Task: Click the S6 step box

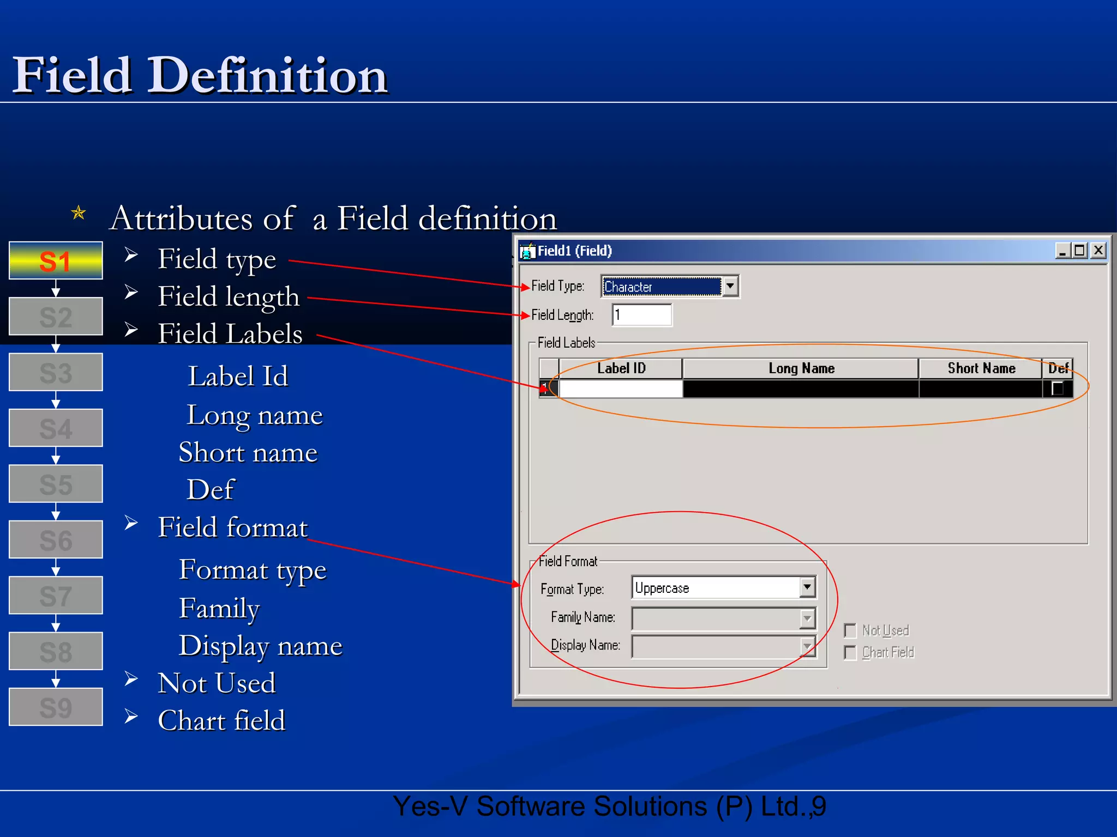Action: point(56,539)
